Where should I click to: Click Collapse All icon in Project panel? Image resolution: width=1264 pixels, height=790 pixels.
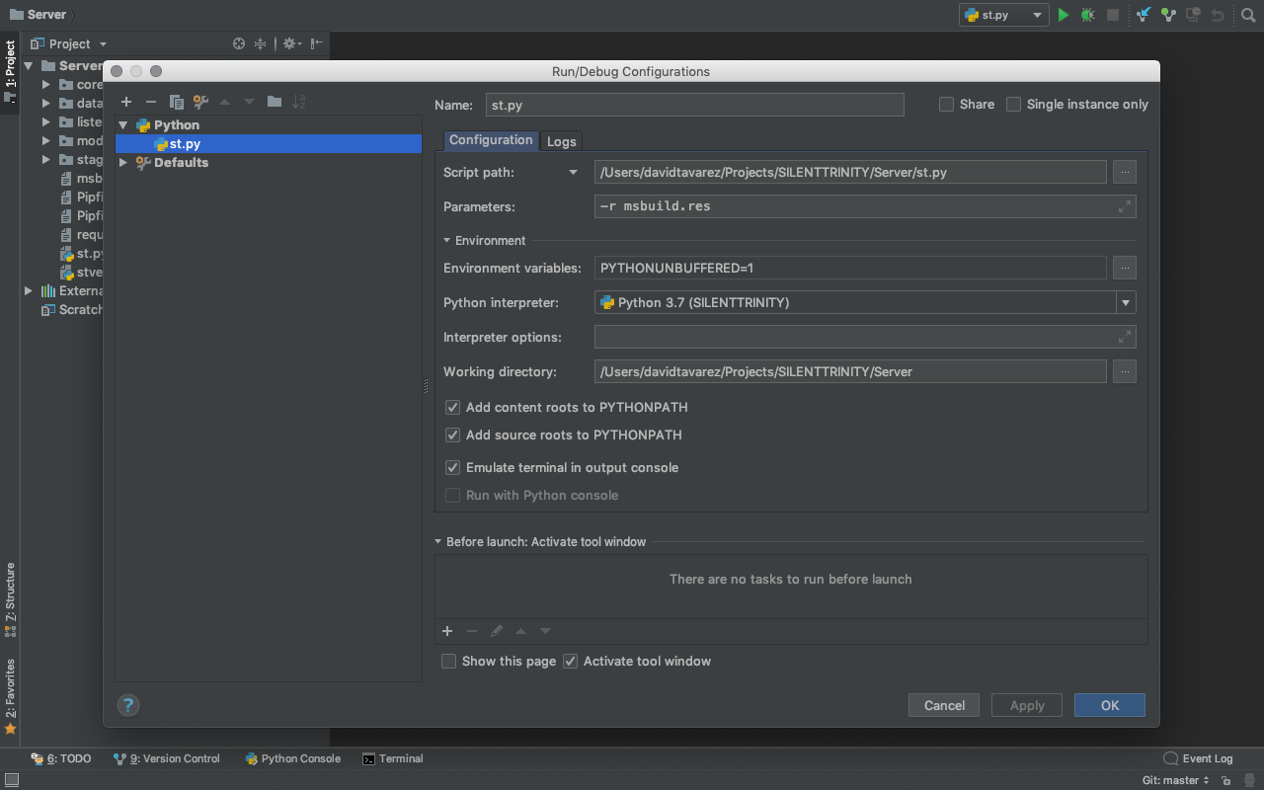click(x=261, y=43)
